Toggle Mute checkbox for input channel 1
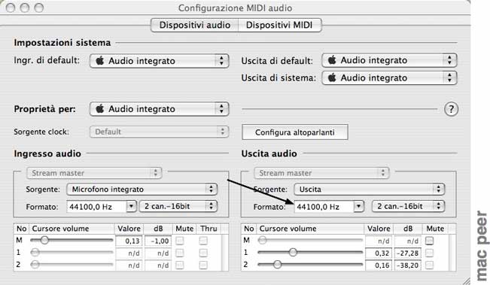 [x=180, y=253]
